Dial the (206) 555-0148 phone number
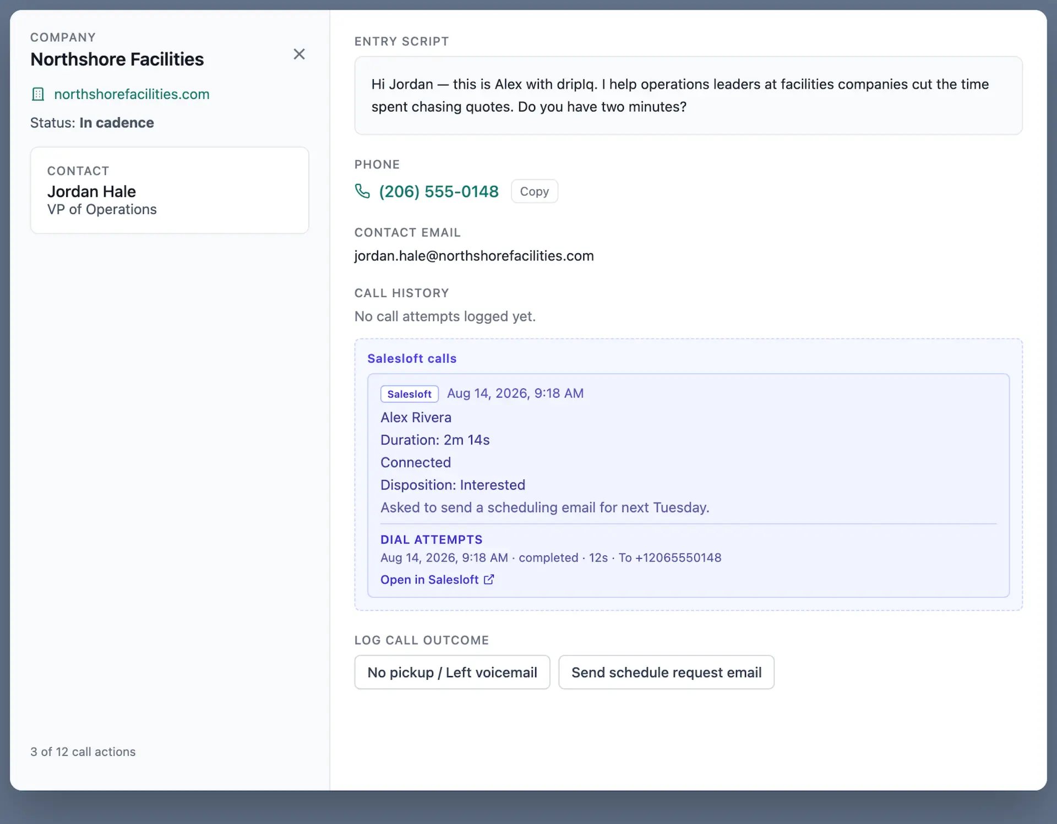 click(439, 192)
